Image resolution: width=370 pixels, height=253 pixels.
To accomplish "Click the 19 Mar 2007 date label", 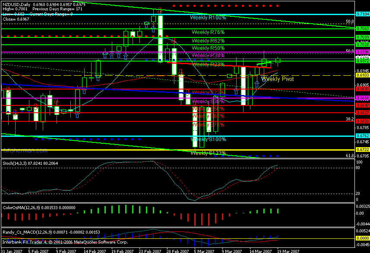I will tap(288, 250).
